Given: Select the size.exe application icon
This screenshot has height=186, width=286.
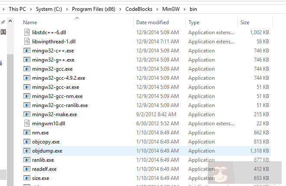Looking at the screenshot, I should point(27,178).
